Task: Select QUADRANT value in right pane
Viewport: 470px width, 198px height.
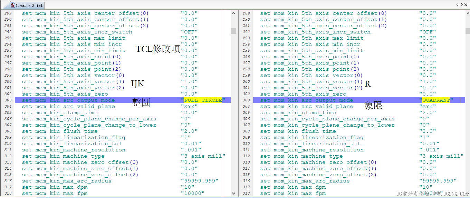Action: pyautogui.click(x=436, y=100)
